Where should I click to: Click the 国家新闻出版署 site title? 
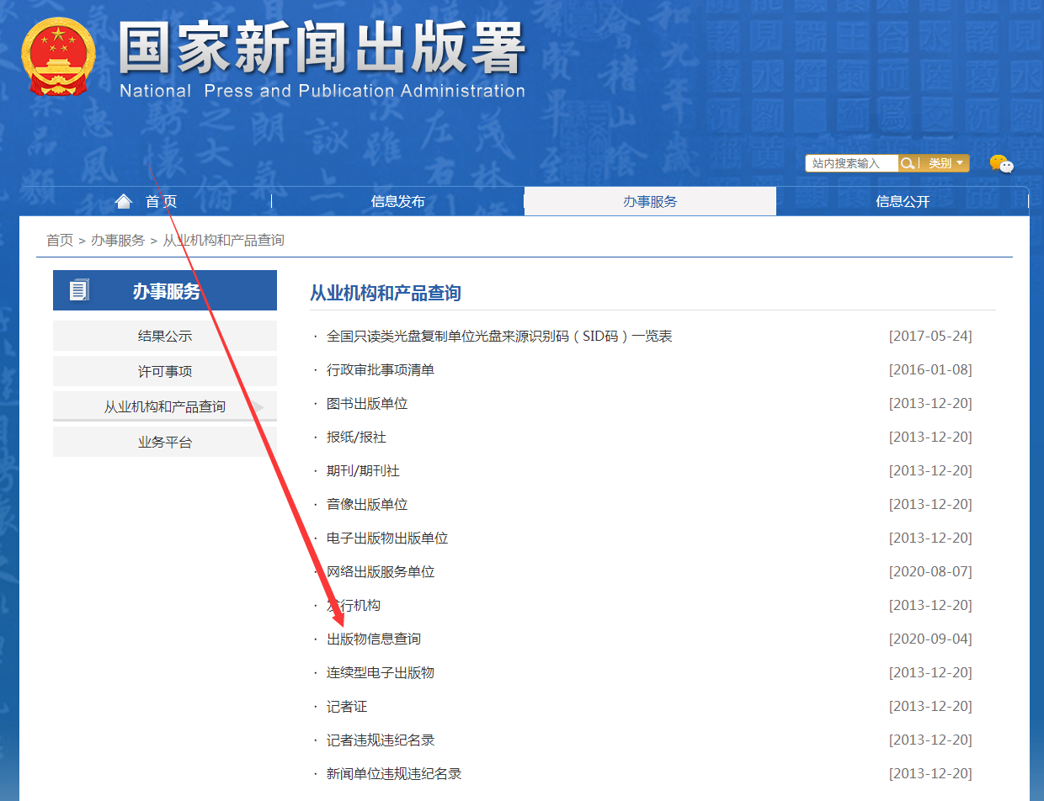click(x=322, y=46)
